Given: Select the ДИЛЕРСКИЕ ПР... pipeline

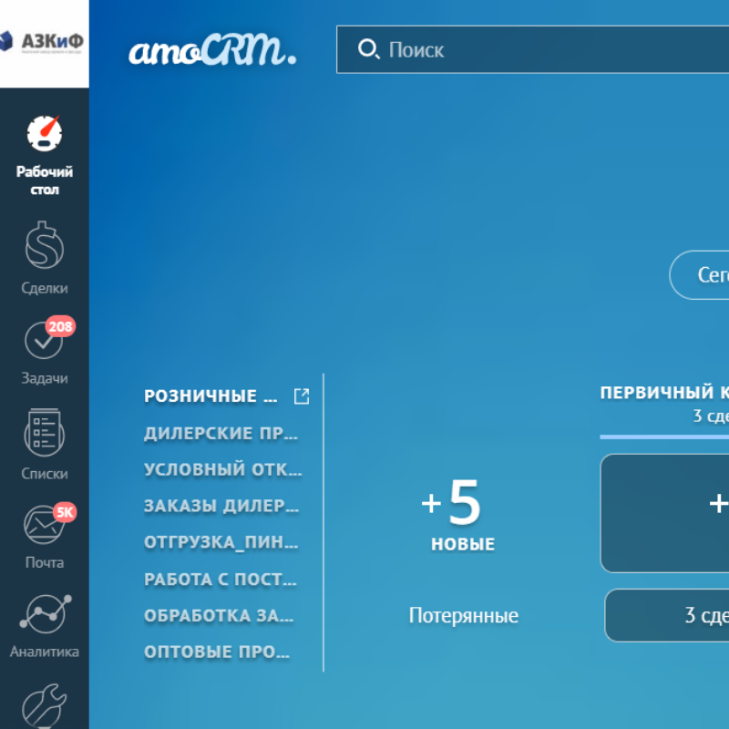Looking at the screenshot, I should (221, 434).
